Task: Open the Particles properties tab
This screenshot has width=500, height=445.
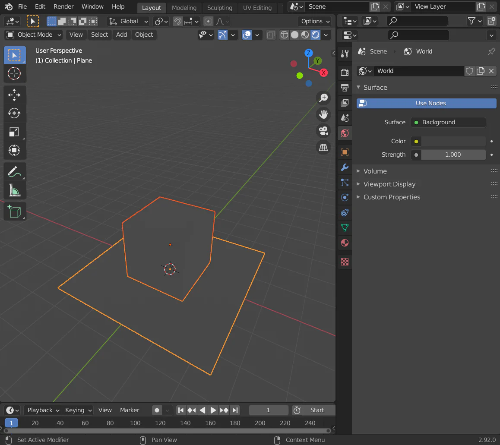Action: point(345,182)
